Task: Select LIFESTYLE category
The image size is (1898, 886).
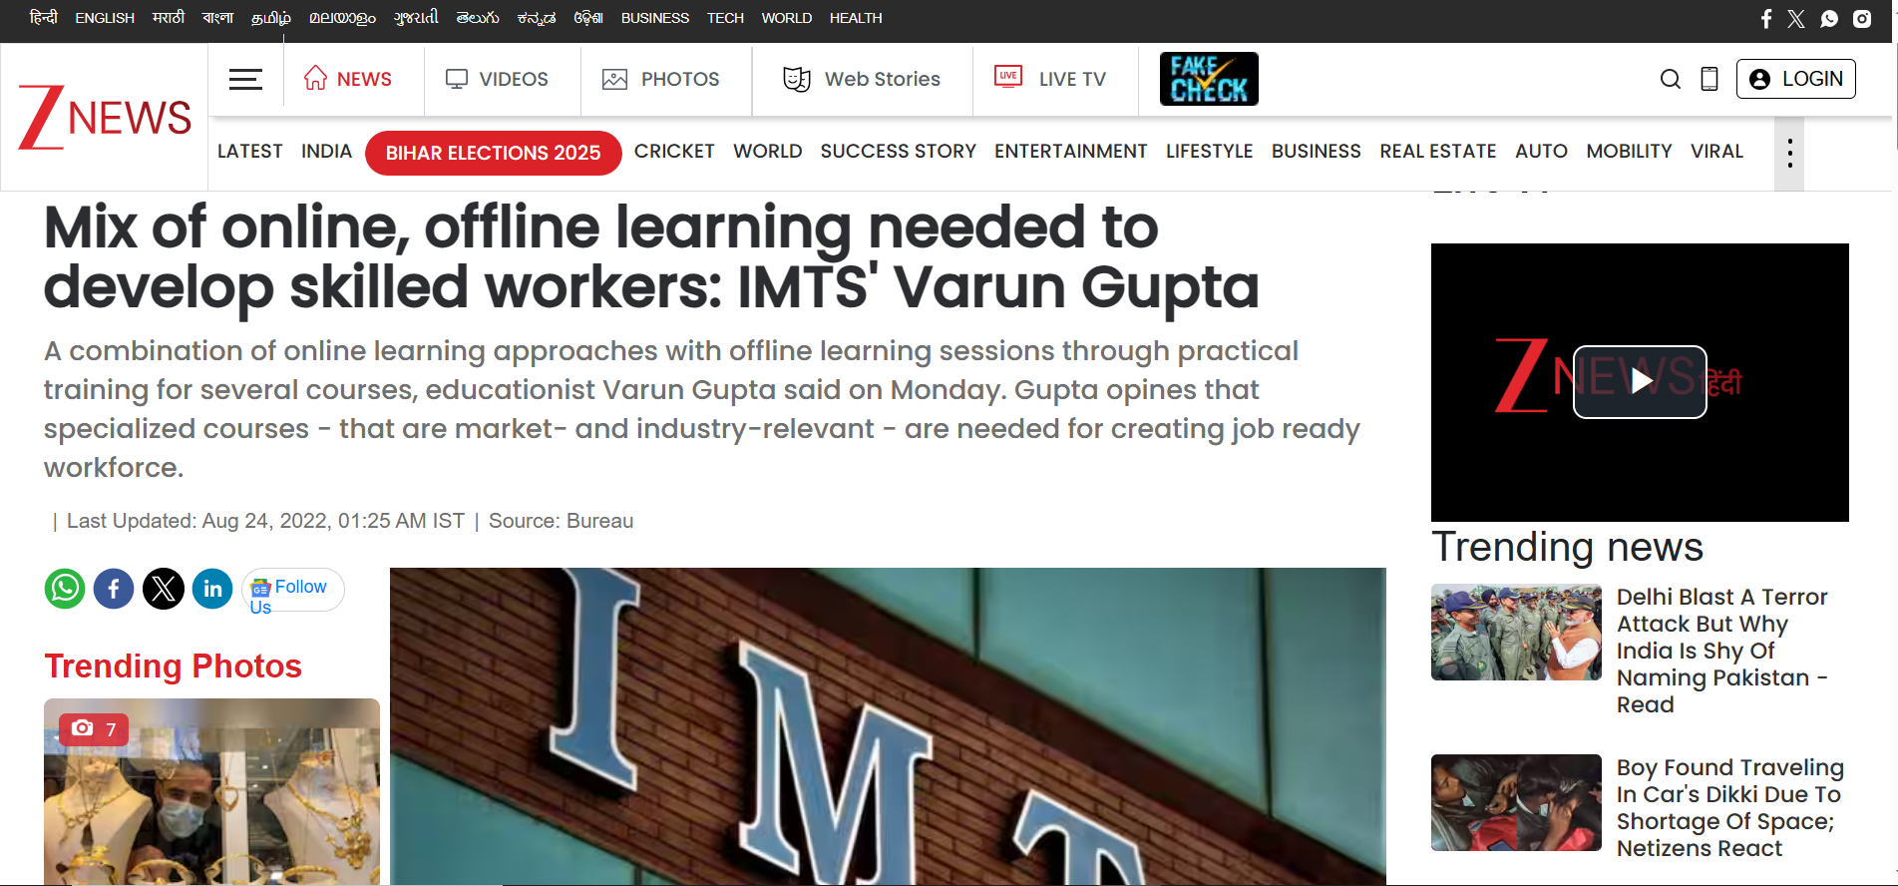Action: click(1209, 151)
